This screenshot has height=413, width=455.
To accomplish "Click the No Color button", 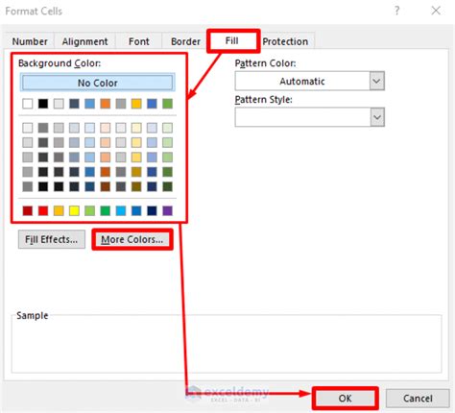I will pyautogui.click(x=98, y=83).
